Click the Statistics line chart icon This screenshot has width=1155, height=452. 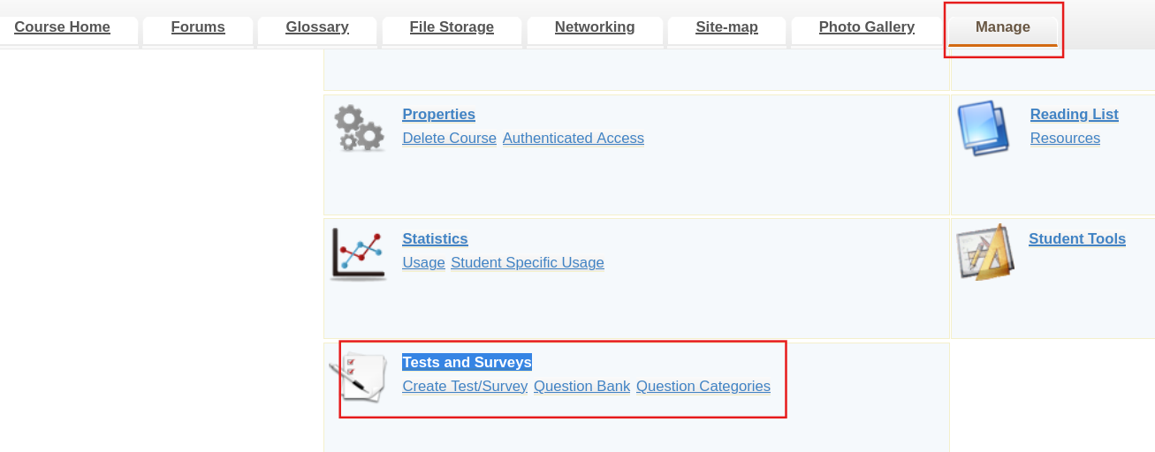[358, 254]
